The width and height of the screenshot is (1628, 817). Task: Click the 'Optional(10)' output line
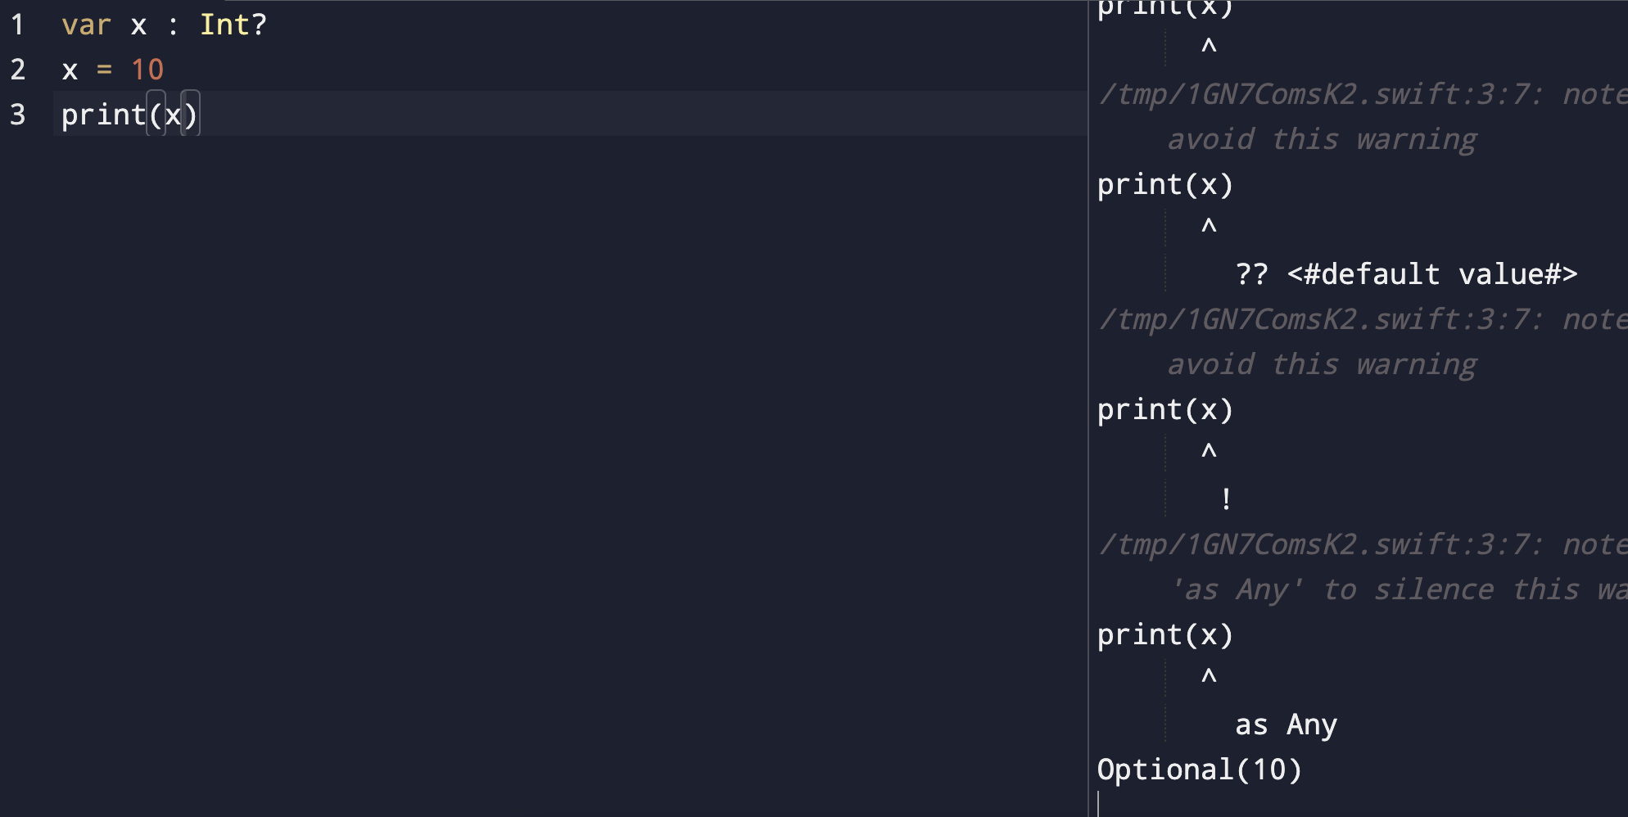pyautogui.click(x=1199, y=770)
